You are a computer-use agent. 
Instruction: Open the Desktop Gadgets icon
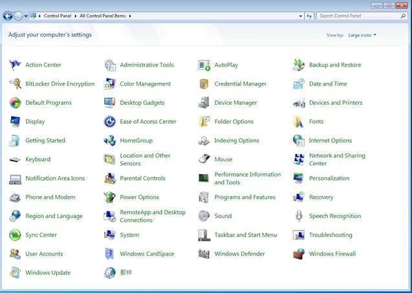coord(110,103)
